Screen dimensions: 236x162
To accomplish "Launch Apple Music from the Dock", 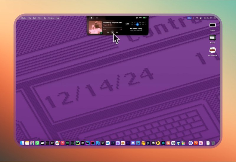I will (63, 143).
